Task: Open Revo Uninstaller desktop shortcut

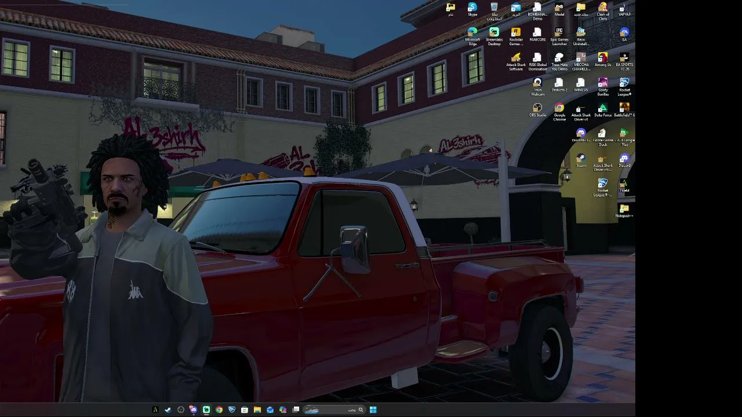Action: click(x=581, y=37)
